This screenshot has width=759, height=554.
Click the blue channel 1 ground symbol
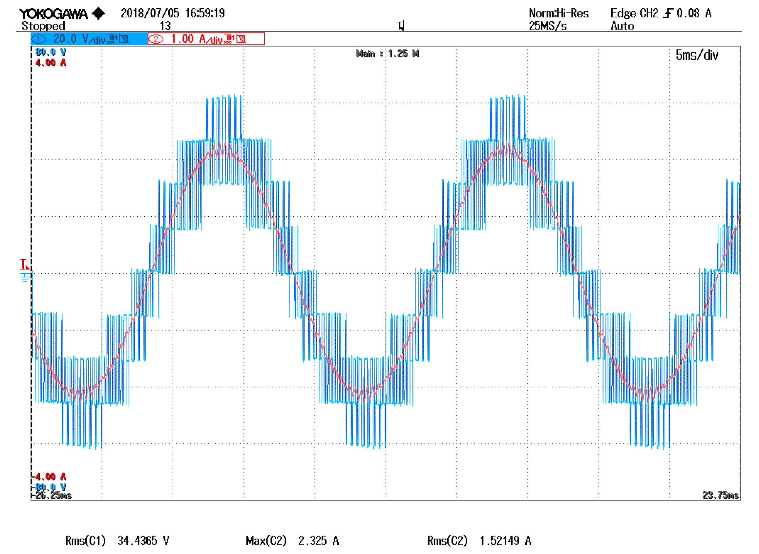coord(25,277)
